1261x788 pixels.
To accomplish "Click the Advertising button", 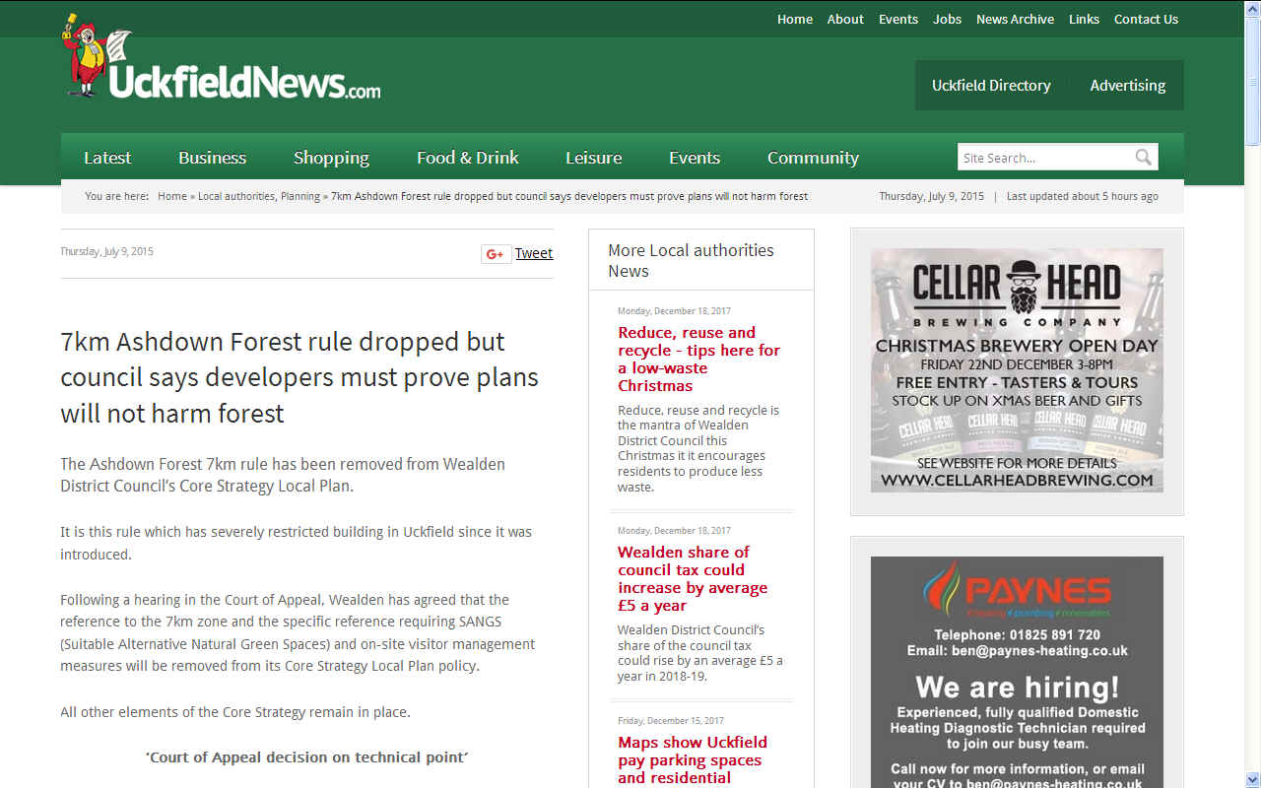I will (x=1127, y=86).
